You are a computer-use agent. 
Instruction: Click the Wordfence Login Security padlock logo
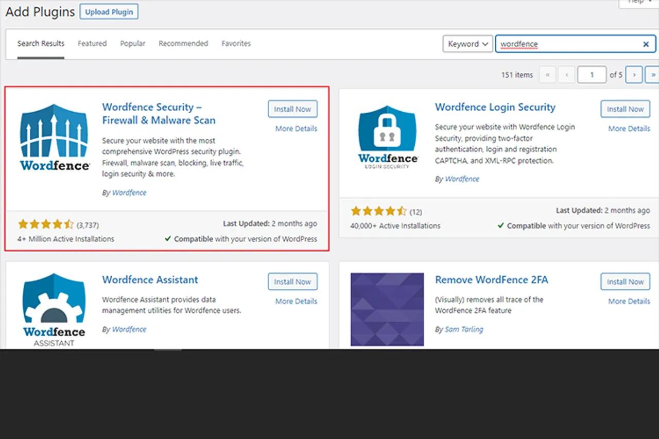coord(388,137)
